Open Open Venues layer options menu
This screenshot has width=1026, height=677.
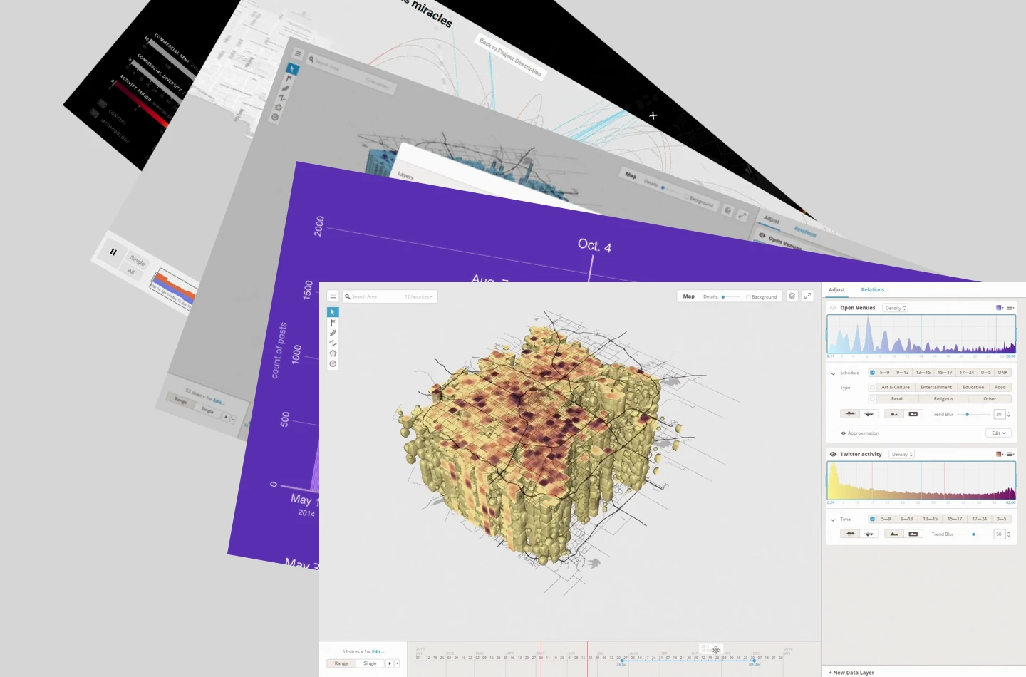pos(1010,308)
